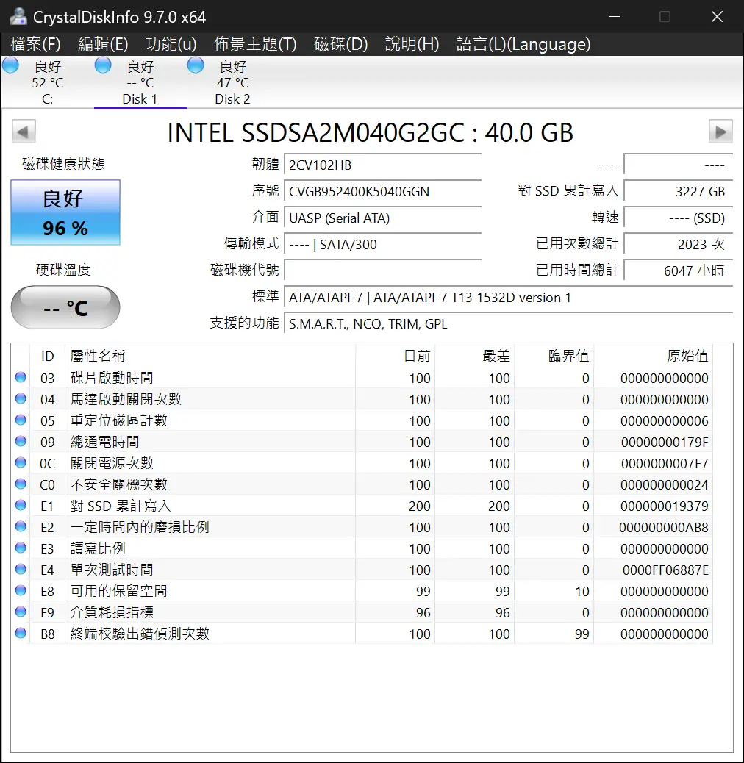Click the serial number field CVGB952400K5040GGN
Image resolution: width=744 pixels, height=763 pixels.
pyautogui.click(x=382, y=191)
